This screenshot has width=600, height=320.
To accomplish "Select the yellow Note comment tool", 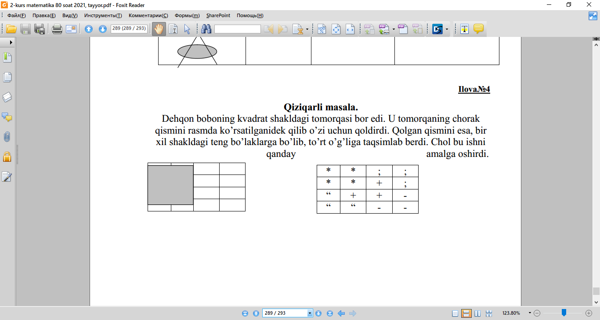I will (x=479, y=29).
